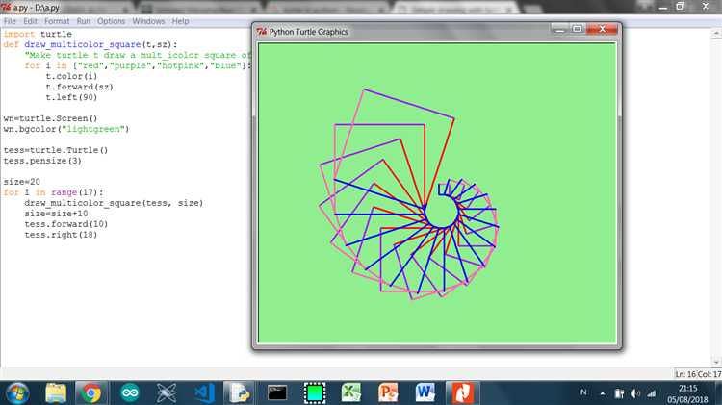
Task: Click the IDLE icon in a.py title bar
Action: pos(6,7)
